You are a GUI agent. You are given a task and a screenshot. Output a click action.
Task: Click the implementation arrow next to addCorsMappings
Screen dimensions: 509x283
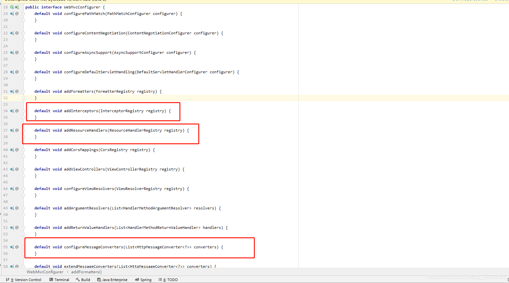pyautogui.click(x=12, y=149)
